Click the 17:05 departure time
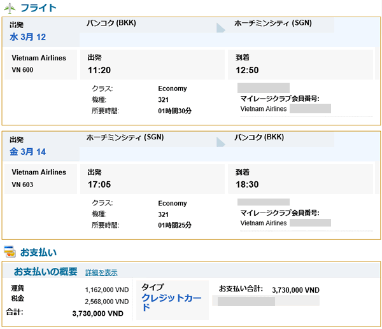 (101, 185)
